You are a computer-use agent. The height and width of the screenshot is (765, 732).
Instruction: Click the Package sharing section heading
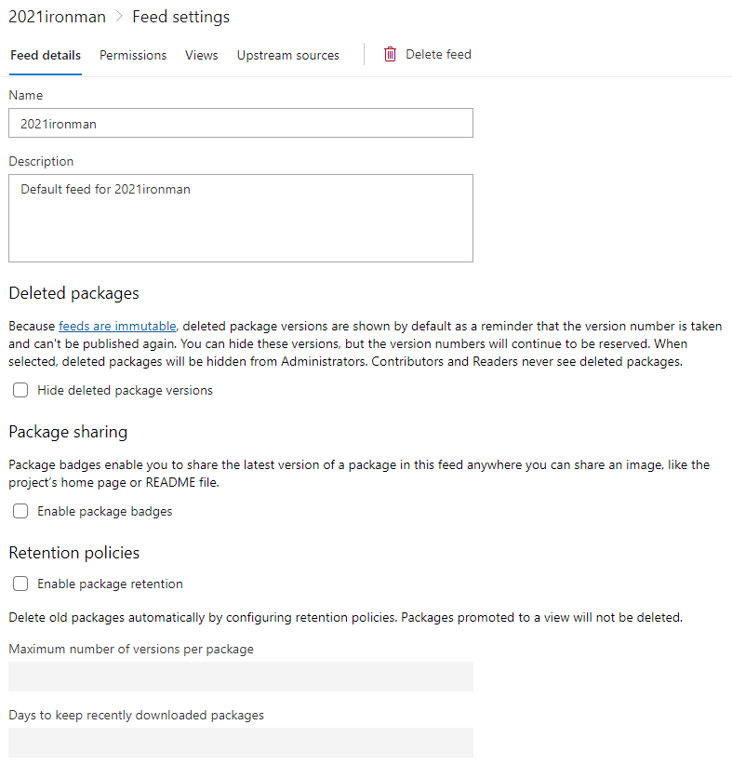coord(68,432)
